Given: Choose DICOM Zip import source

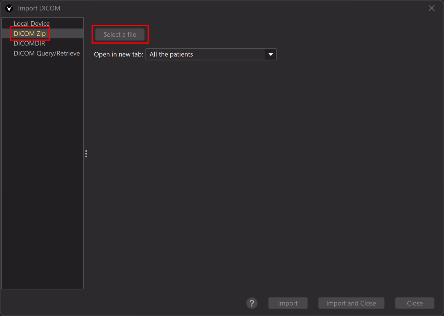Looking at the screenshot, I should point(30,34).
